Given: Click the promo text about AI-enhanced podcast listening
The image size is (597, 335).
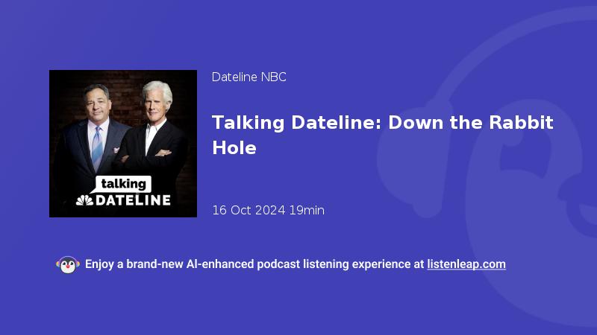Looking at the screenshot, I should point(296,264).
